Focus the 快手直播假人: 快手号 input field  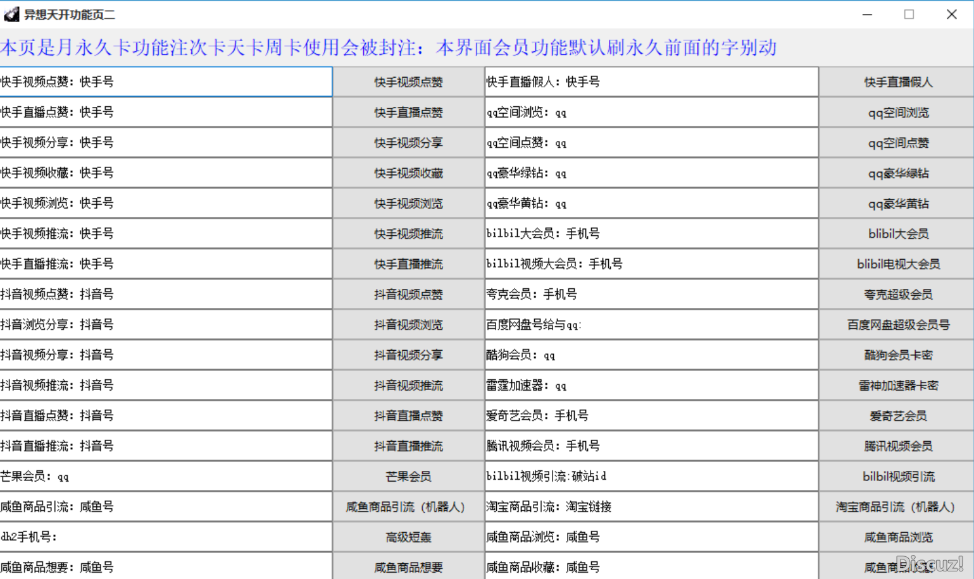click(651, 82)
